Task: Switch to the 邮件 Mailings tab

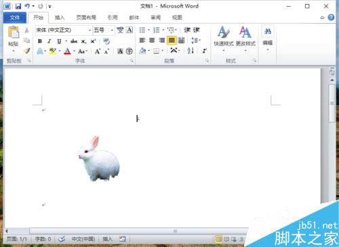Action: [134, 18]
